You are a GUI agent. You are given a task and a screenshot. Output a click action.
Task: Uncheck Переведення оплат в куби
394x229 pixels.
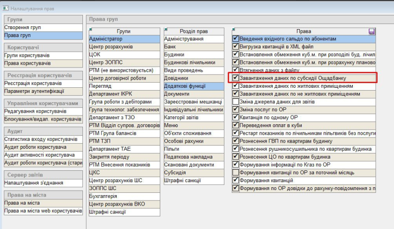coord(236,125)
